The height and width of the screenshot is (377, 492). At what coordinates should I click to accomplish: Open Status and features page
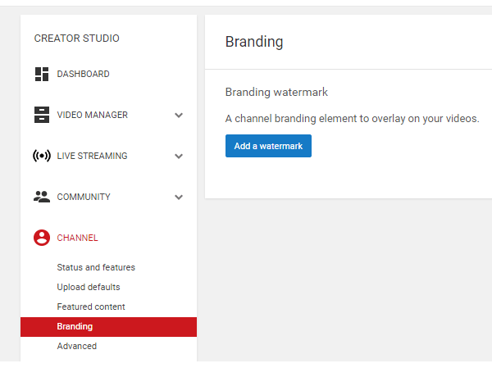[x=96, y=268]
